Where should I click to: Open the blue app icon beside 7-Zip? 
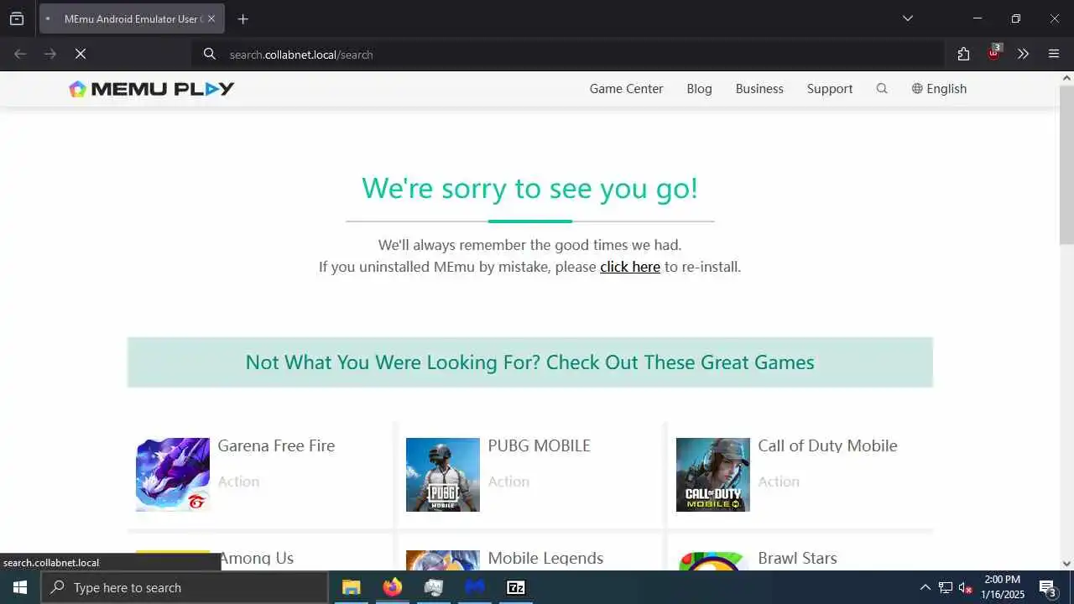(x=475, y=587)
